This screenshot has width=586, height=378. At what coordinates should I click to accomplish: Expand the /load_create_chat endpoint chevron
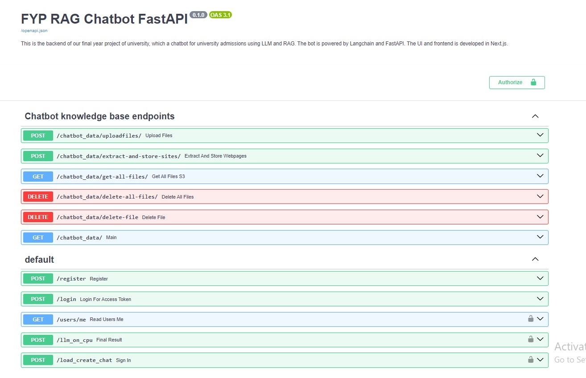(x=540, y=360)
